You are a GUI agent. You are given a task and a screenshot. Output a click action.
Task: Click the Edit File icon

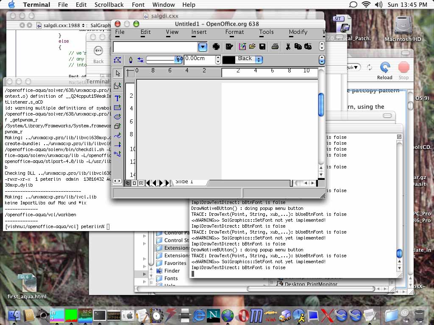tap(229, 47)
